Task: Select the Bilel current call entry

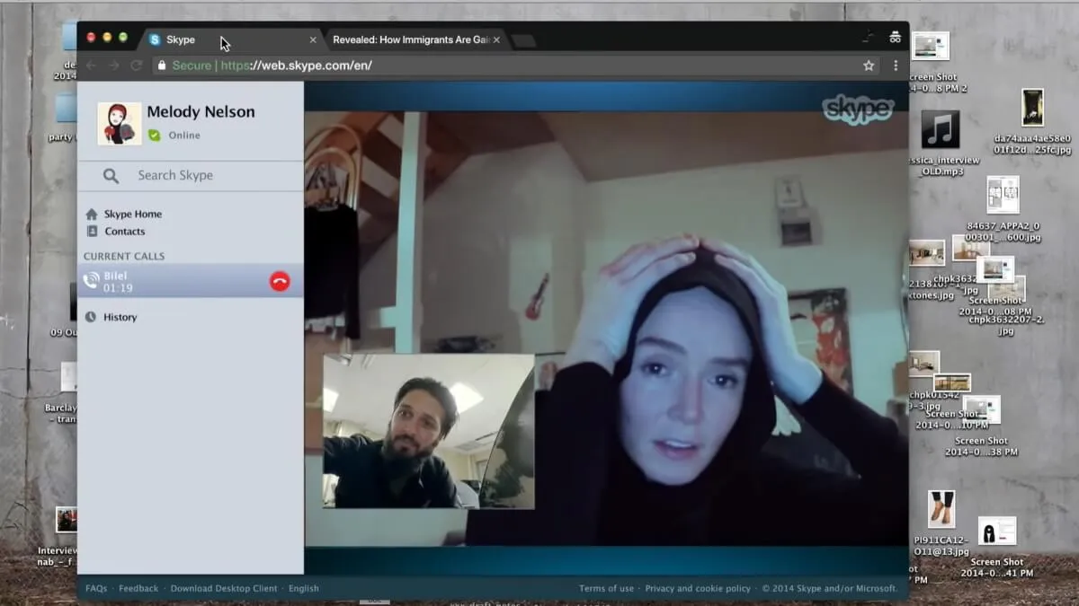Action: pos(191,281)
